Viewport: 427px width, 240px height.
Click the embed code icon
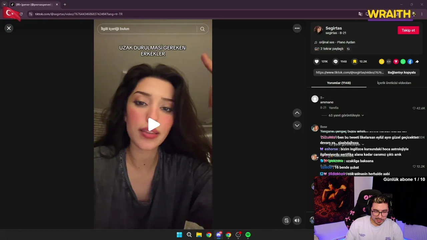click(389, 62)
